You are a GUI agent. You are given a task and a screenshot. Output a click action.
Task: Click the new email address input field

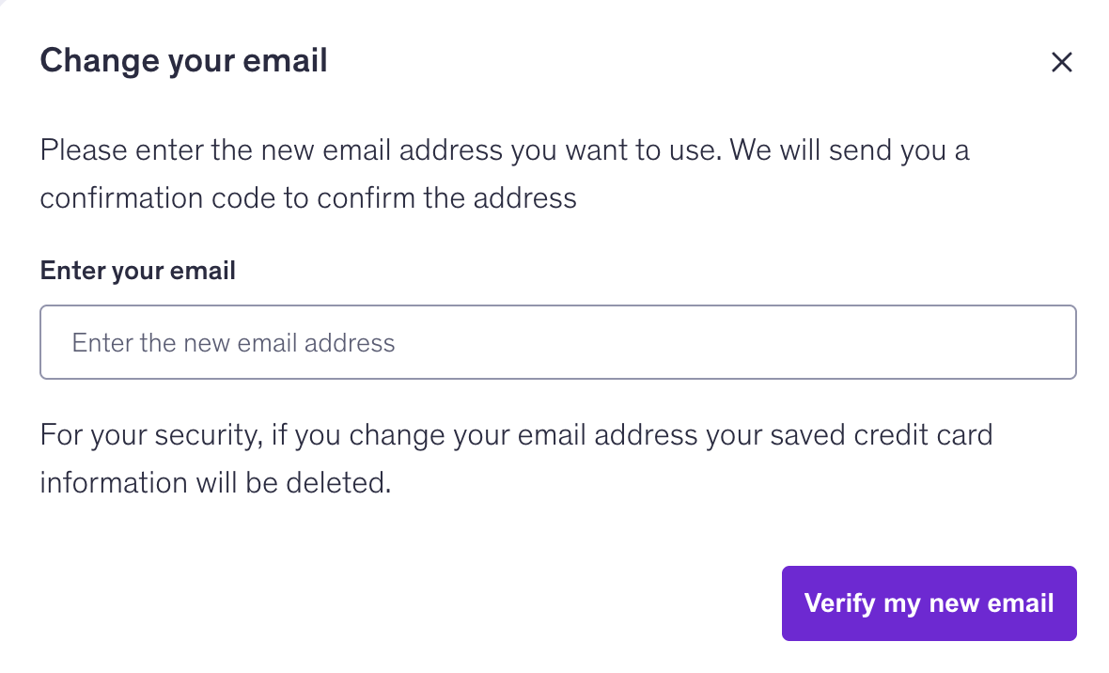point(558,342)
